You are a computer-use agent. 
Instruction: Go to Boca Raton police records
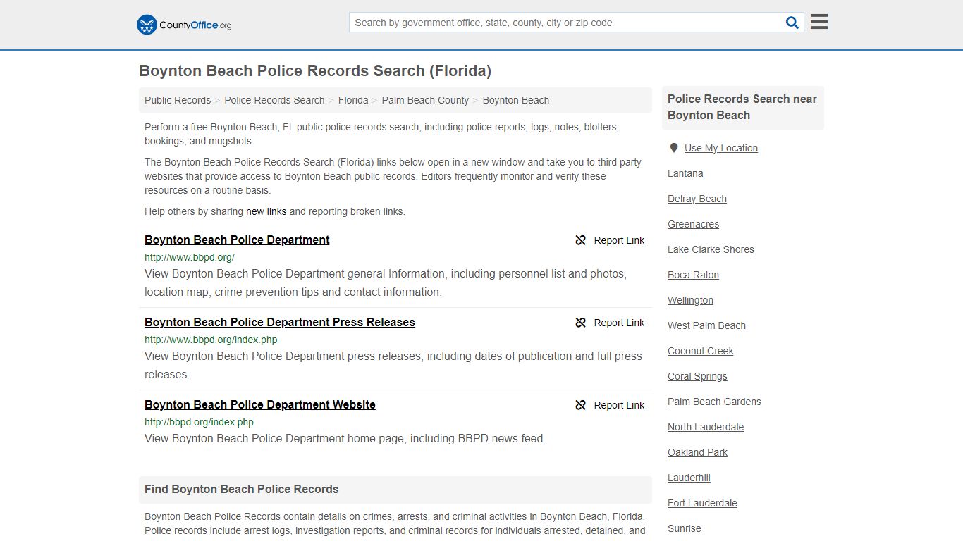[x=694, y=275]
